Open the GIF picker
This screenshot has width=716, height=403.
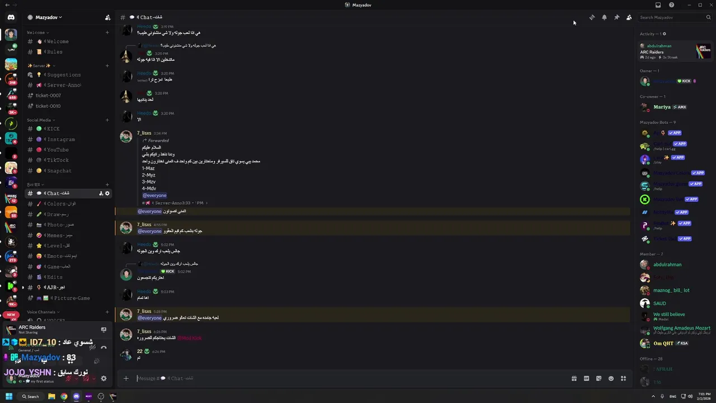(x=586, y=378)
